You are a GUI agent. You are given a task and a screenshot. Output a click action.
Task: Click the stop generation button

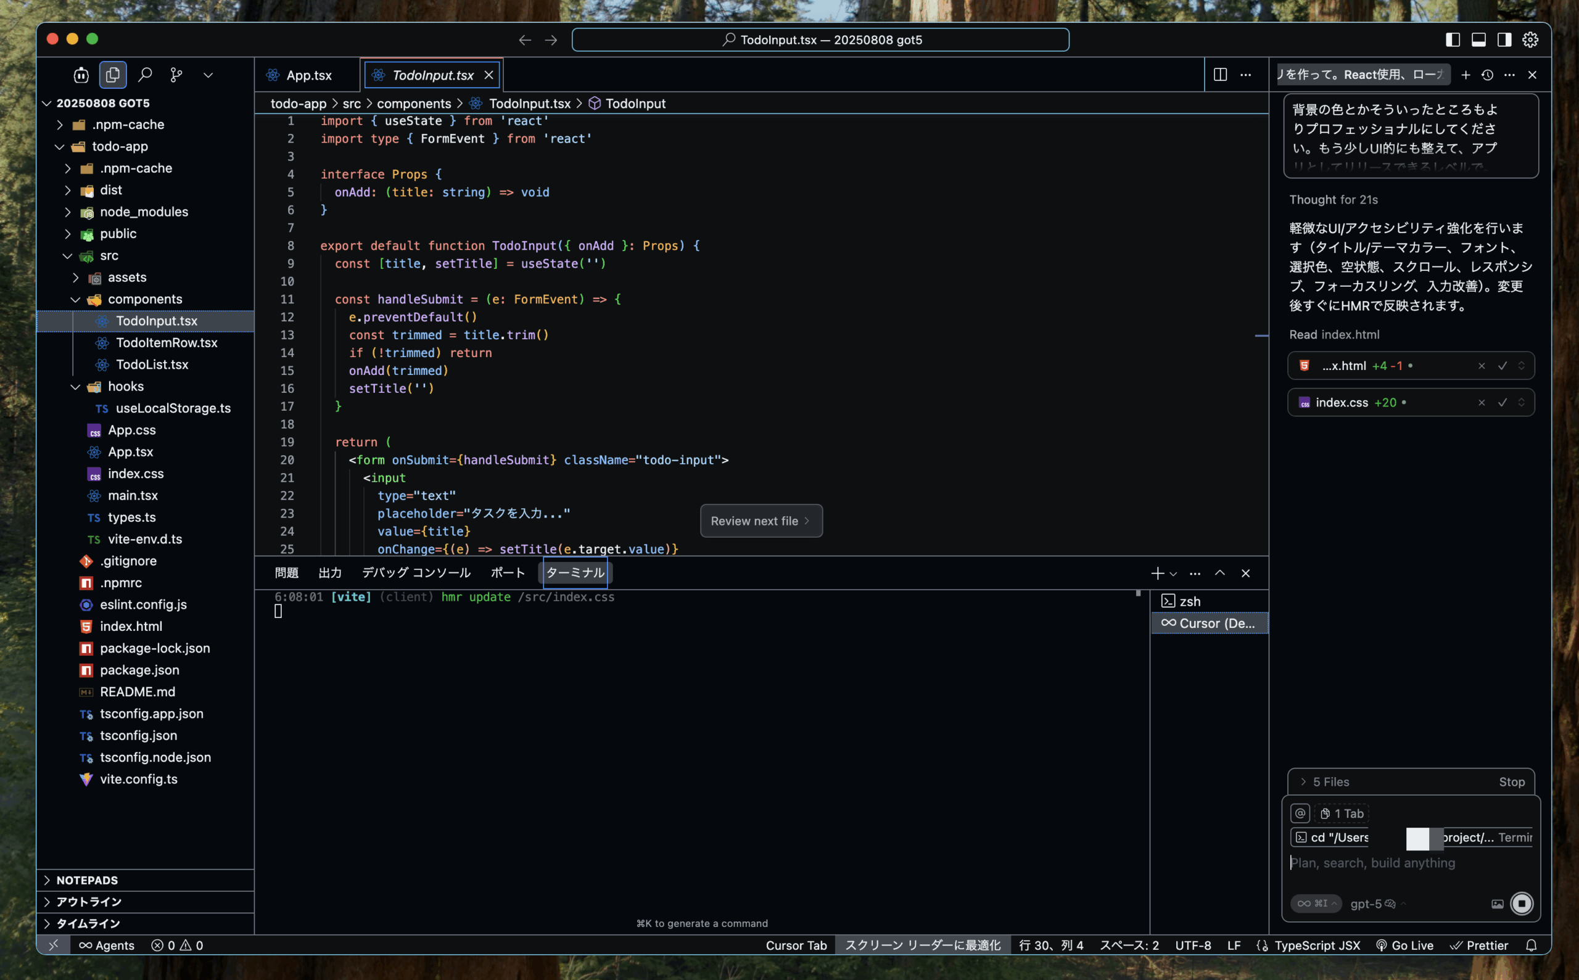pyautogui.click(x=1521, y=903)
